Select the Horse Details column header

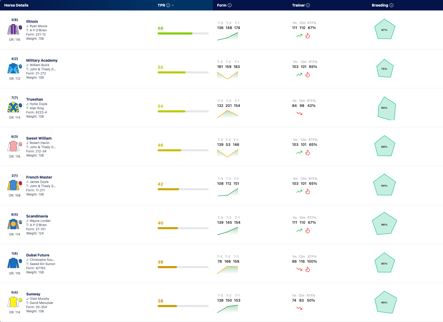pyautogui.click(x=16, y=5)
